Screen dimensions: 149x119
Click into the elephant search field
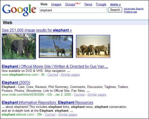73,10
